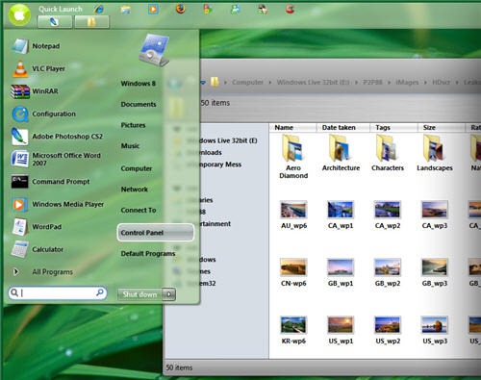Open the Aero Diamond folder
Image resolution: width=481 pixels, height=380 pixels.
[293, 157]
